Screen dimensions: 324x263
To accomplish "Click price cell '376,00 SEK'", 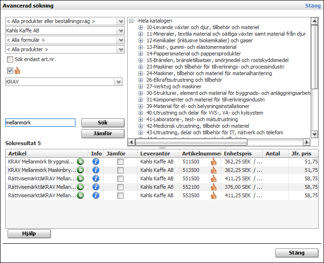I will (242, 187).
